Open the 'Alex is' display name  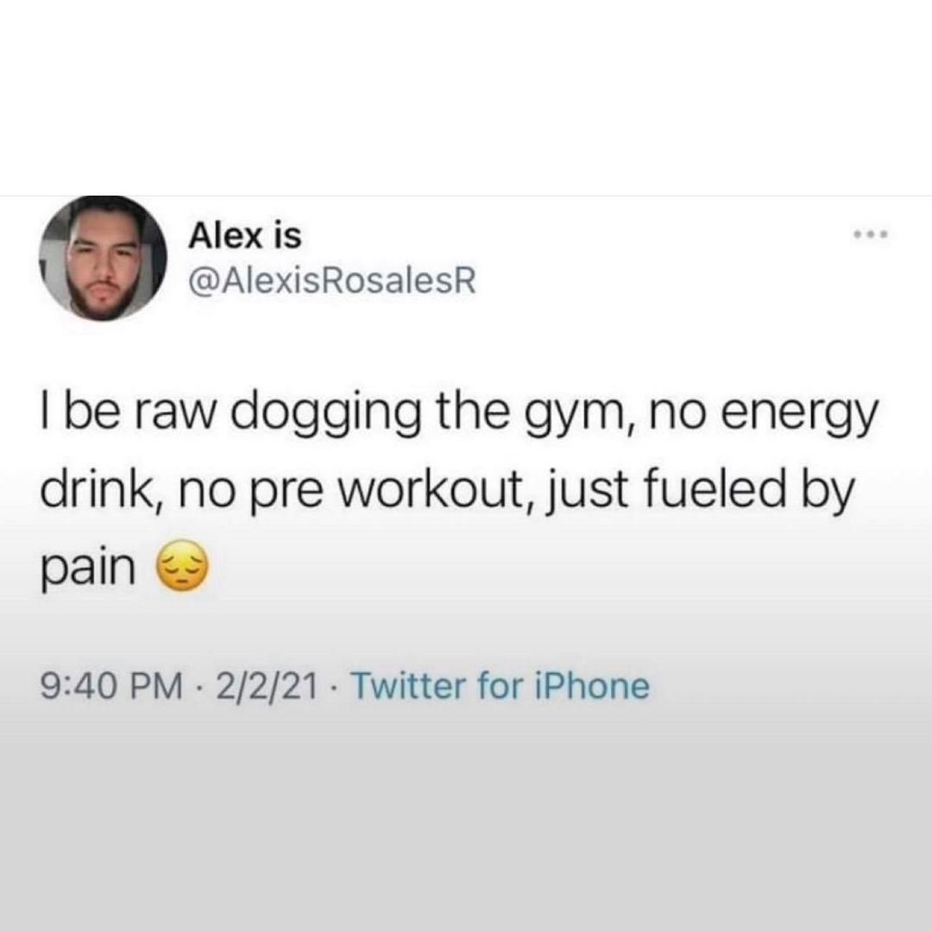click(x=245, y=236)
